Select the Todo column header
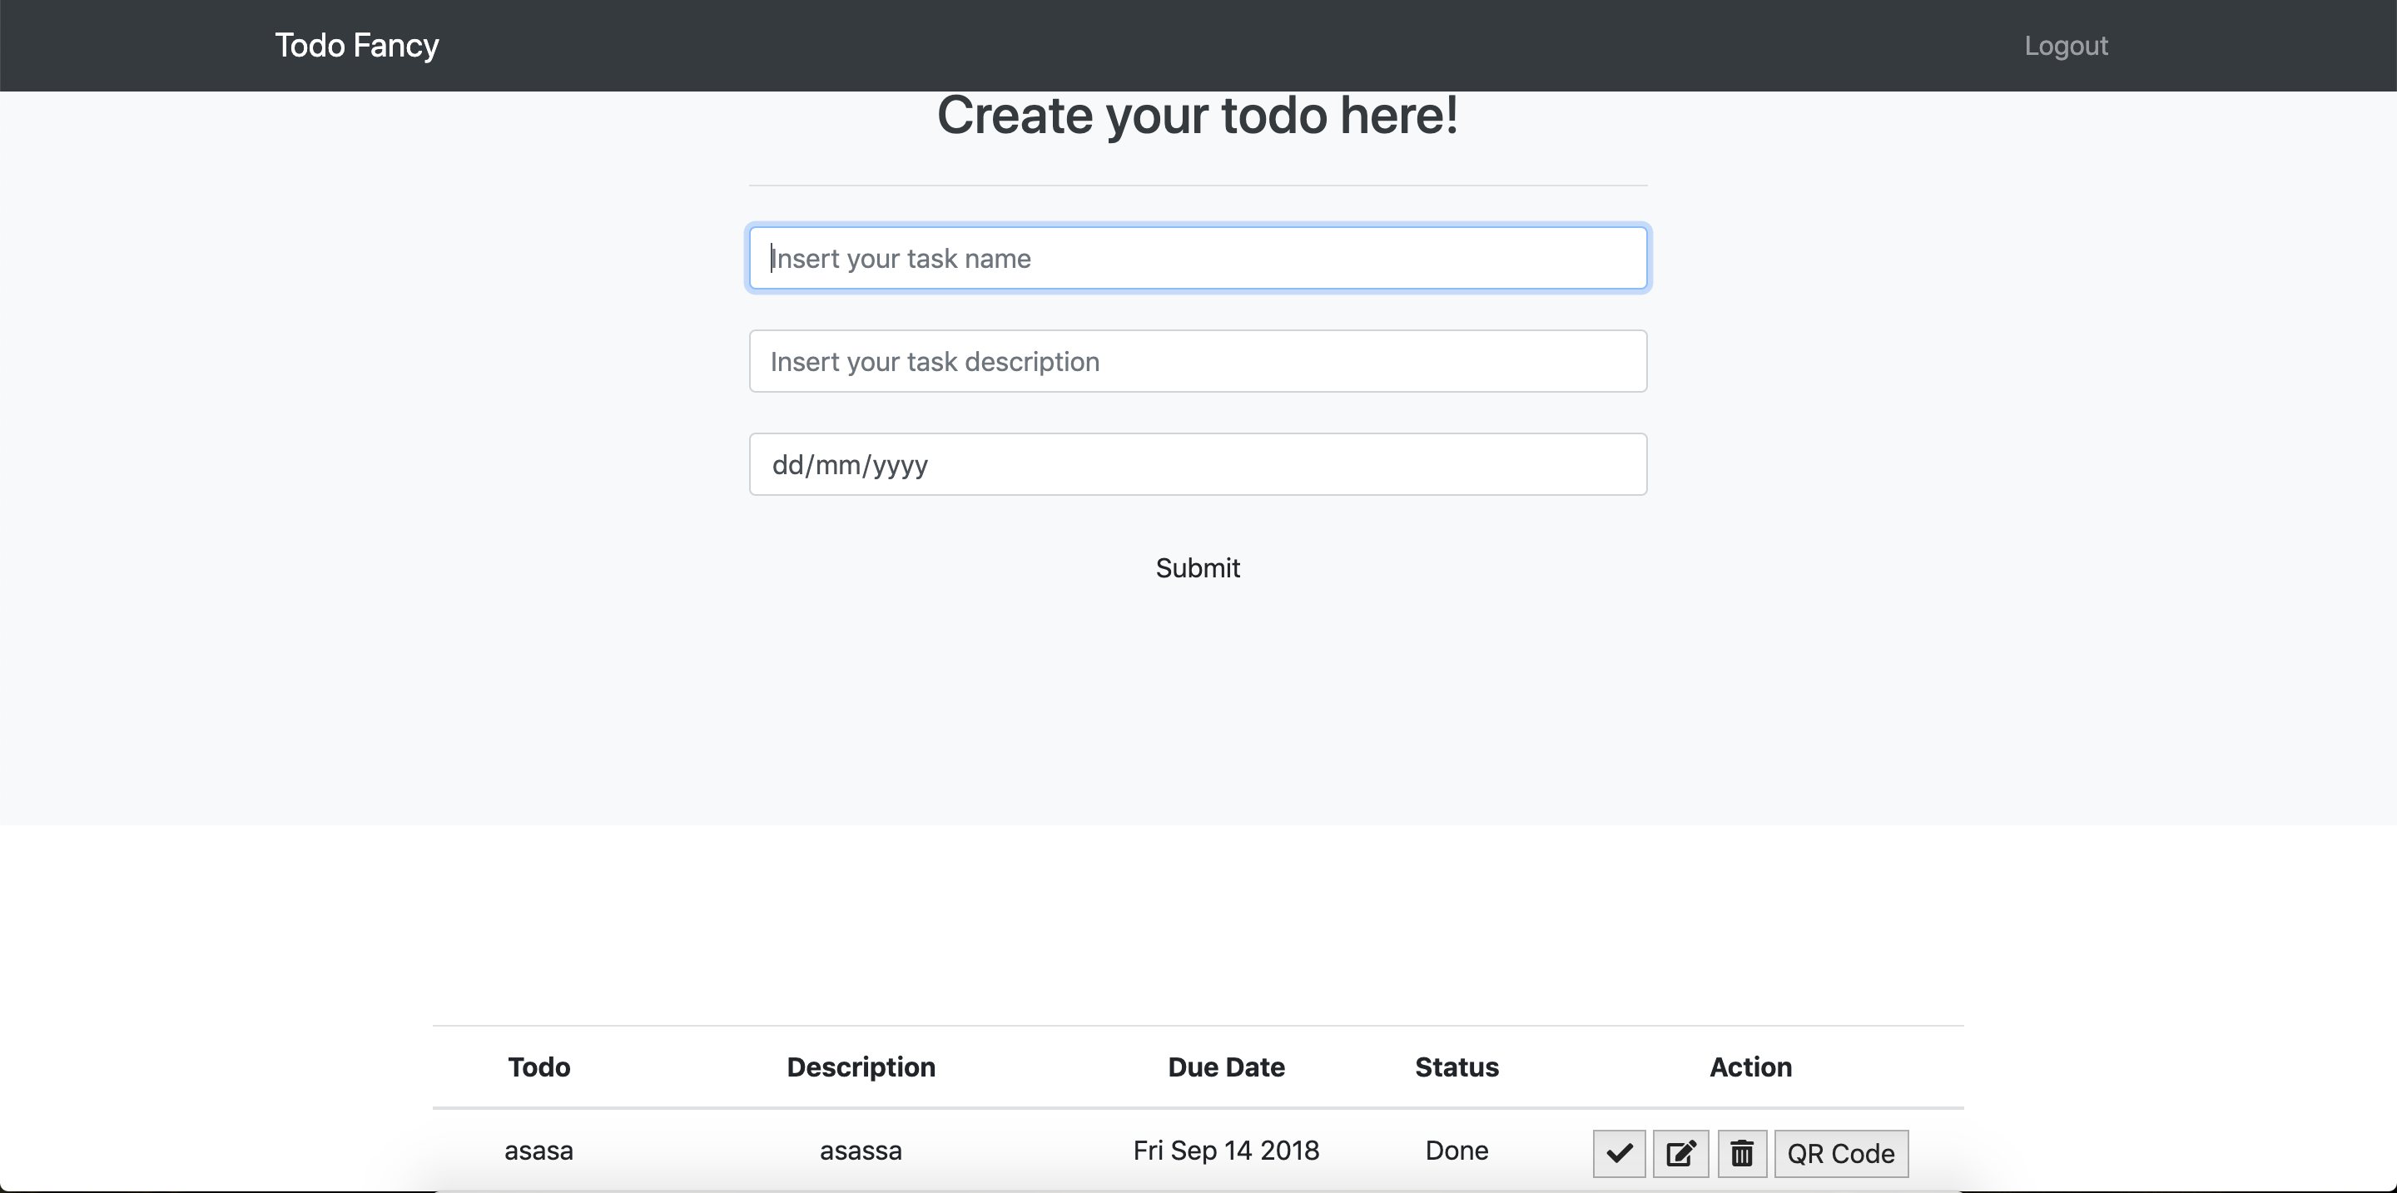The height and width of the screenshot is (1193, 2397). (x=538, y=1067)
